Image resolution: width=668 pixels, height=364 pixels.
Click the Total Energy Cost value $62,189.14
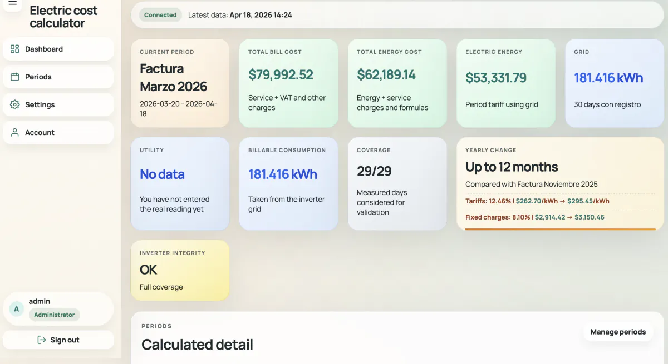point(386,74)
